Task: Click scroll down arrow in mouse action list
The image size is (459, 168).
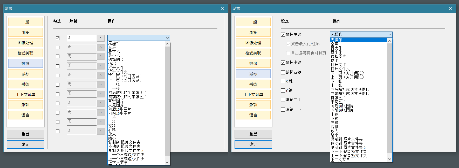Action: click(x=389, y=159)
